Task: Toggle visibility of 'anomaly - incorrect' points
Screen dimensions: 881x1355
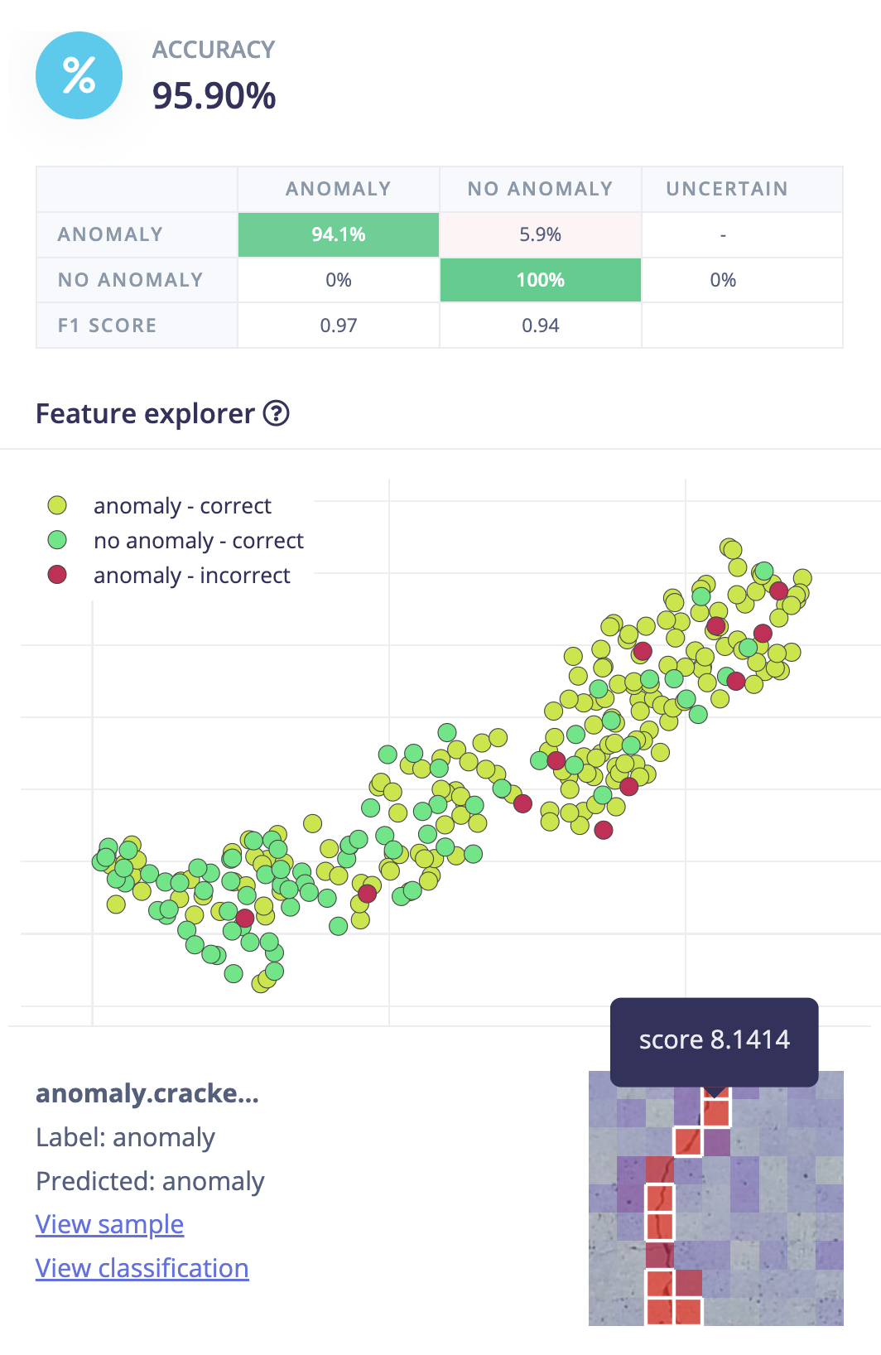Action: [x=191, y=575]
